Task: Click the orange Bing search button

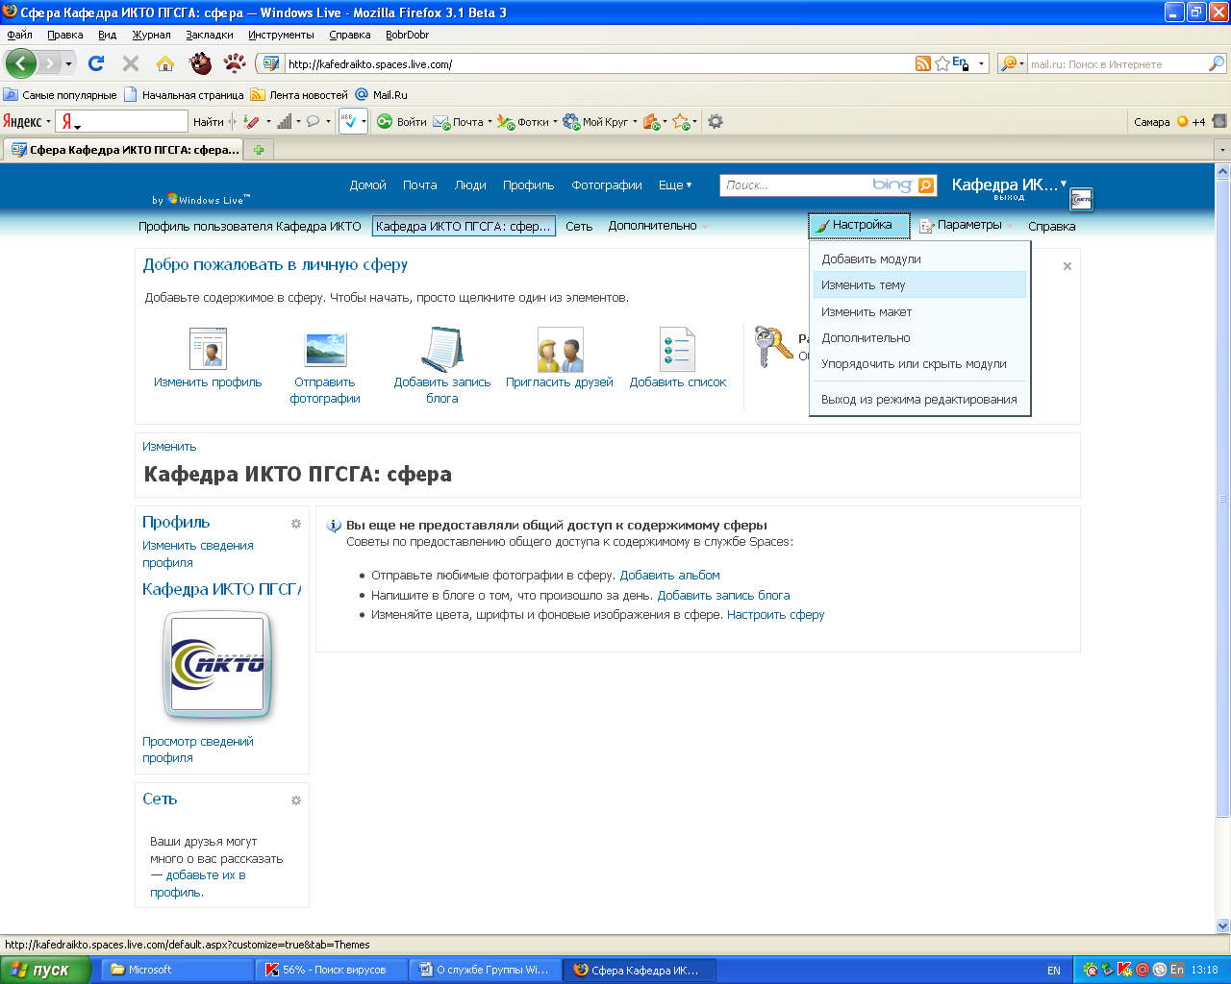Action: click(926, 185)
